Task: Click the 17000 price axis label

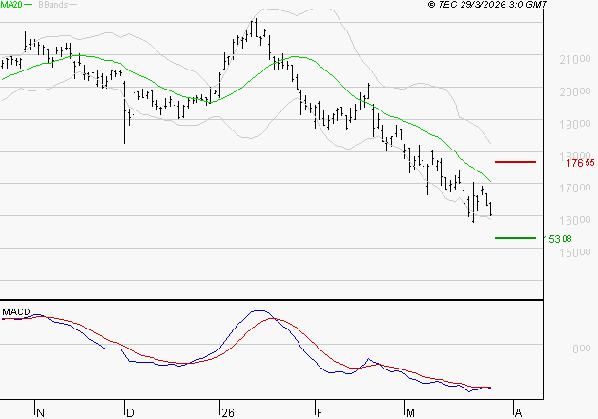Action: click(575, 188)
